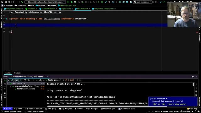The image size is (201, 113).
Task: Click the Rerun tests icon in Run panel
Action: [5, 80]
